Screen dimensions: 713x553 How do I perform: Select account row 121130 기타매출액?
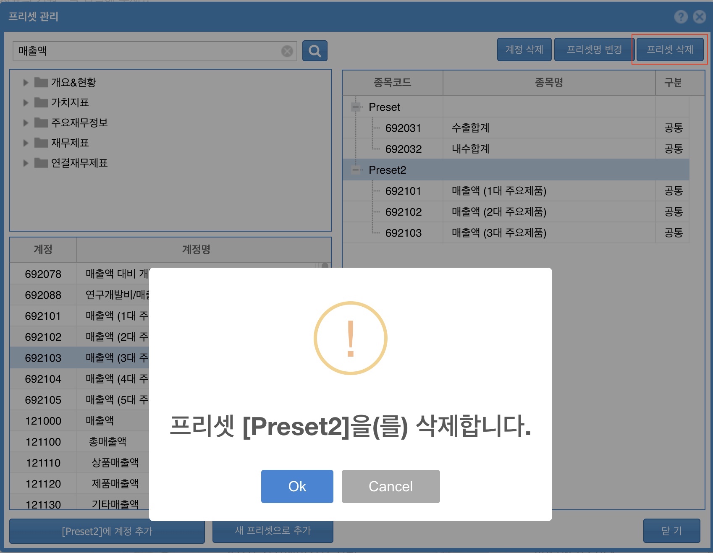[80, 503]
